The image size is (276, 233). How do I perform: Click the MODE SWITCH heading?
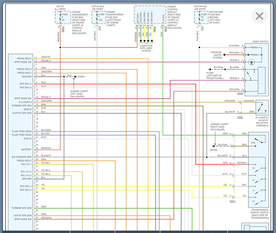[260, 42]
